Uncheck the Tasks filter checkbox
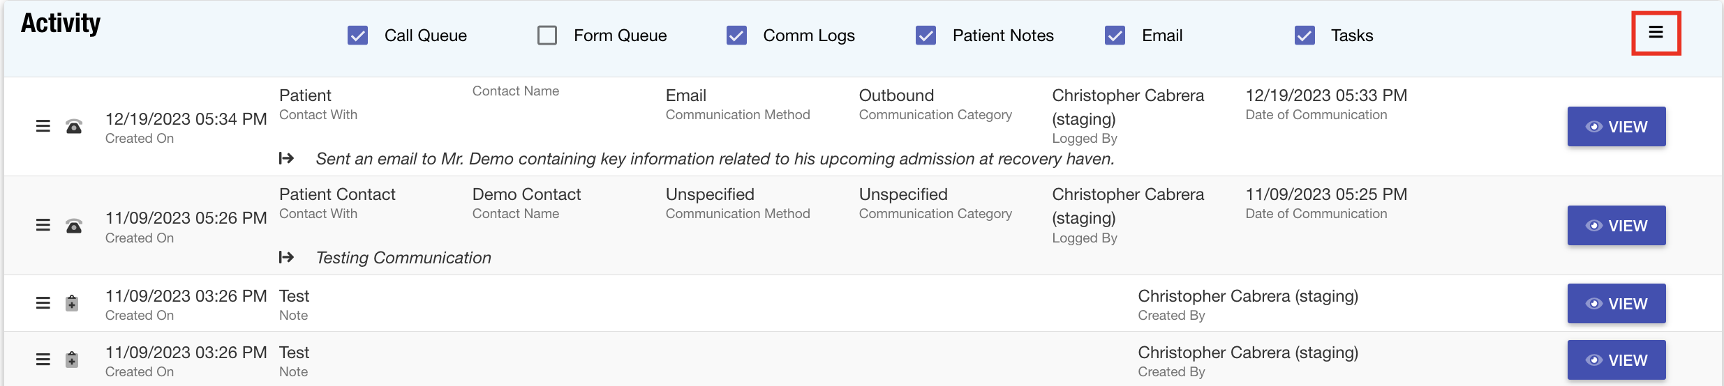The width and height of the screenshot is (1724, 386). (1305, 36)
